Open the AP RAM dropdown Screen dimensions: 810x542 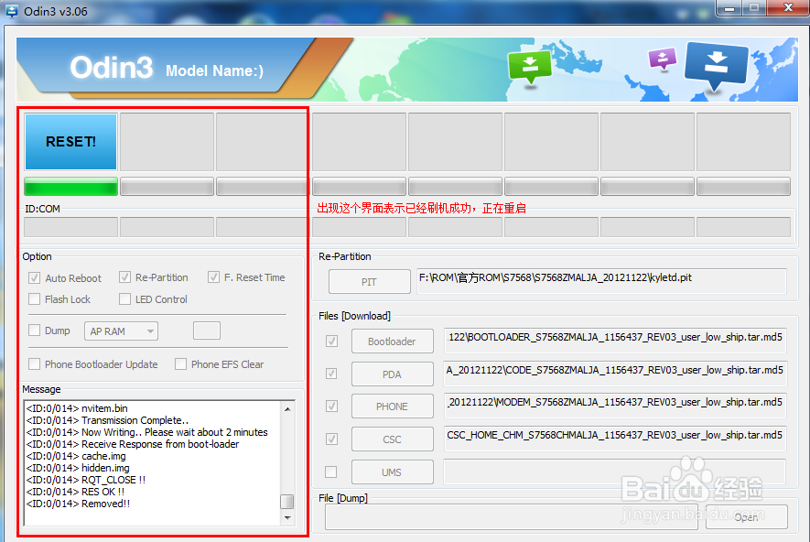click(122, 331)
